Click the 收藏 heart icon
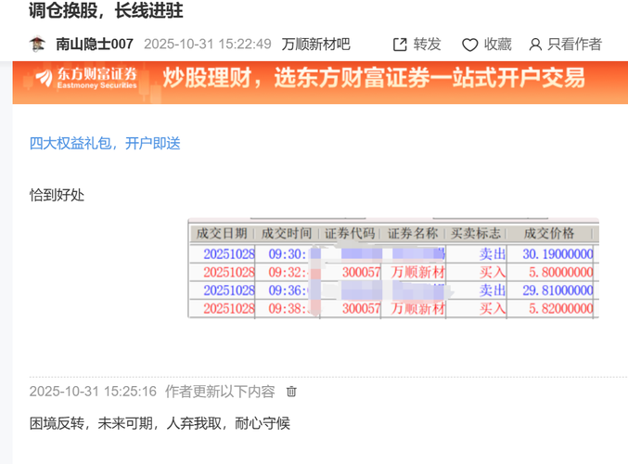628x464 pixels. click(x=469, y=45)
